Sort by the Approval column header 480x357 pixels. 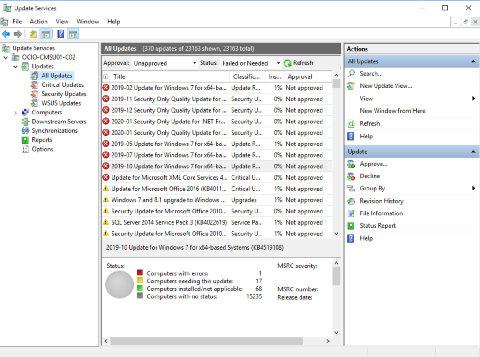pyautogui.click(x=307, y=76)
